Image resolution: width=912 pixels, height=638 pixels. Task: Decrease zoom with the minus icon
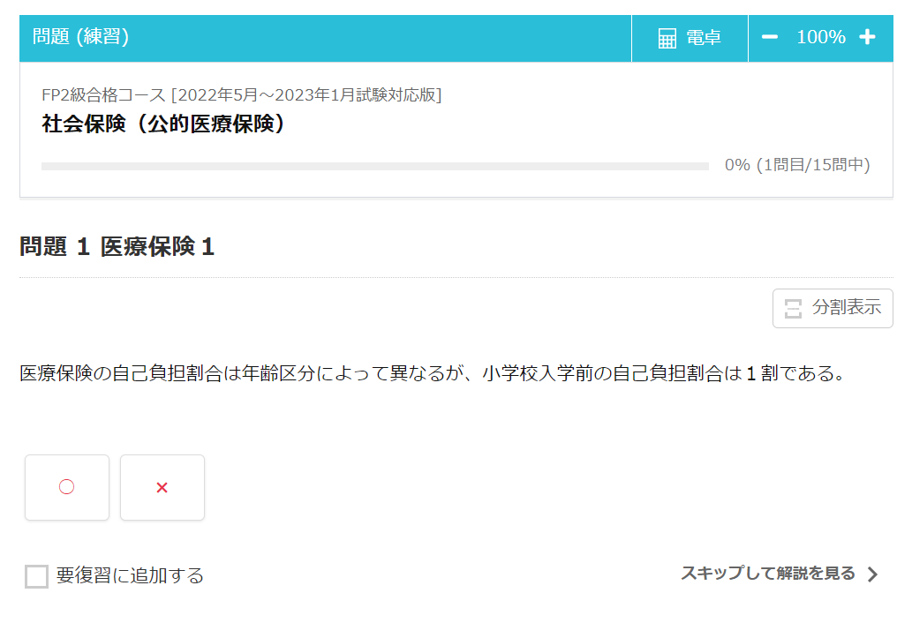click(x=770, y=37)
